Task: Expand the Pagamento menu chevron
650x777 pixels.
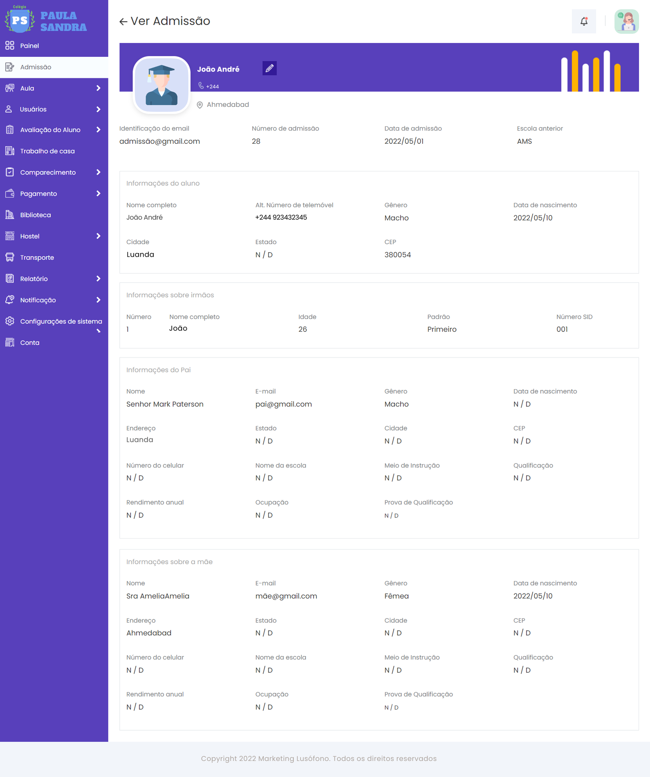Action: [x=98, y=194]
